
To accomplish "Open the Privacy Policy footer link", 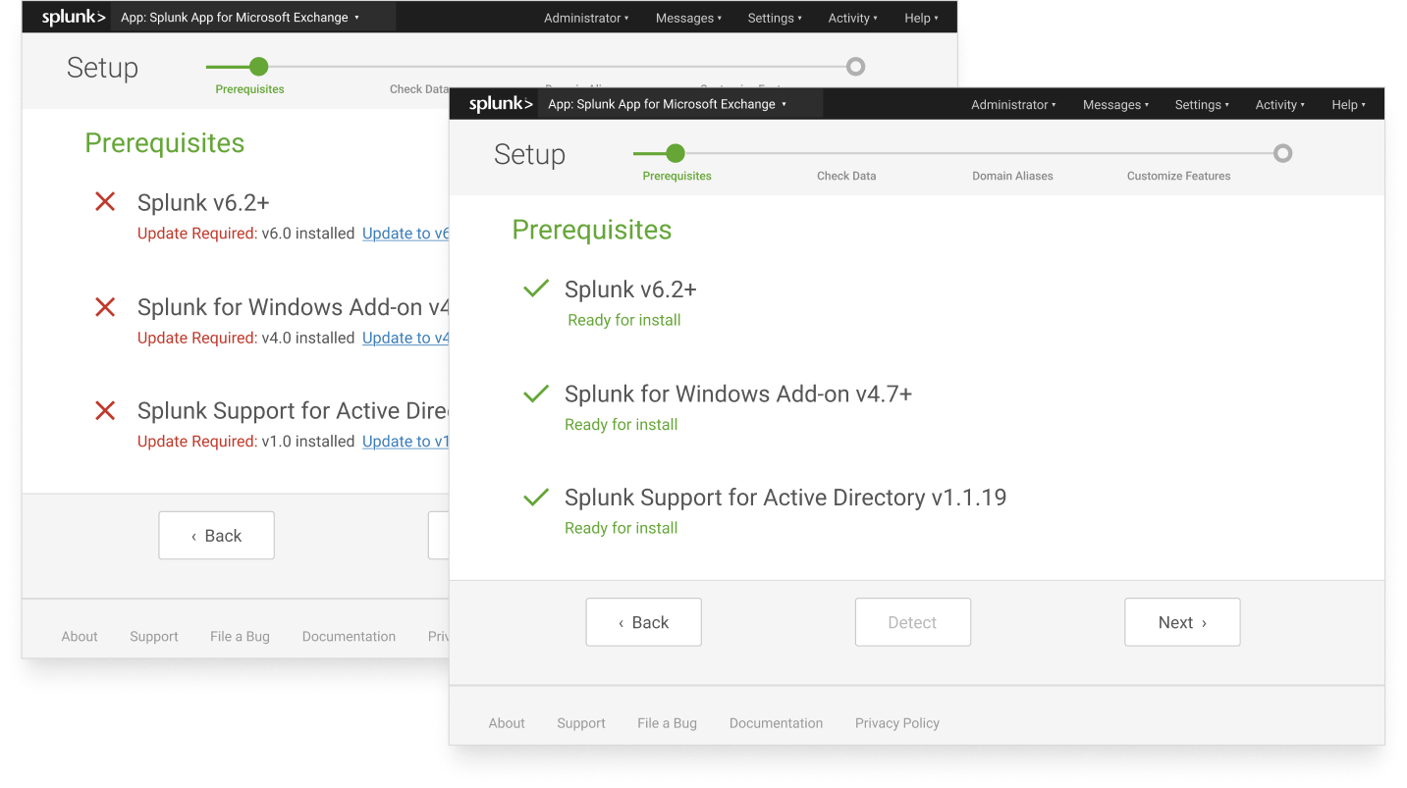I will tap(896, 723).
